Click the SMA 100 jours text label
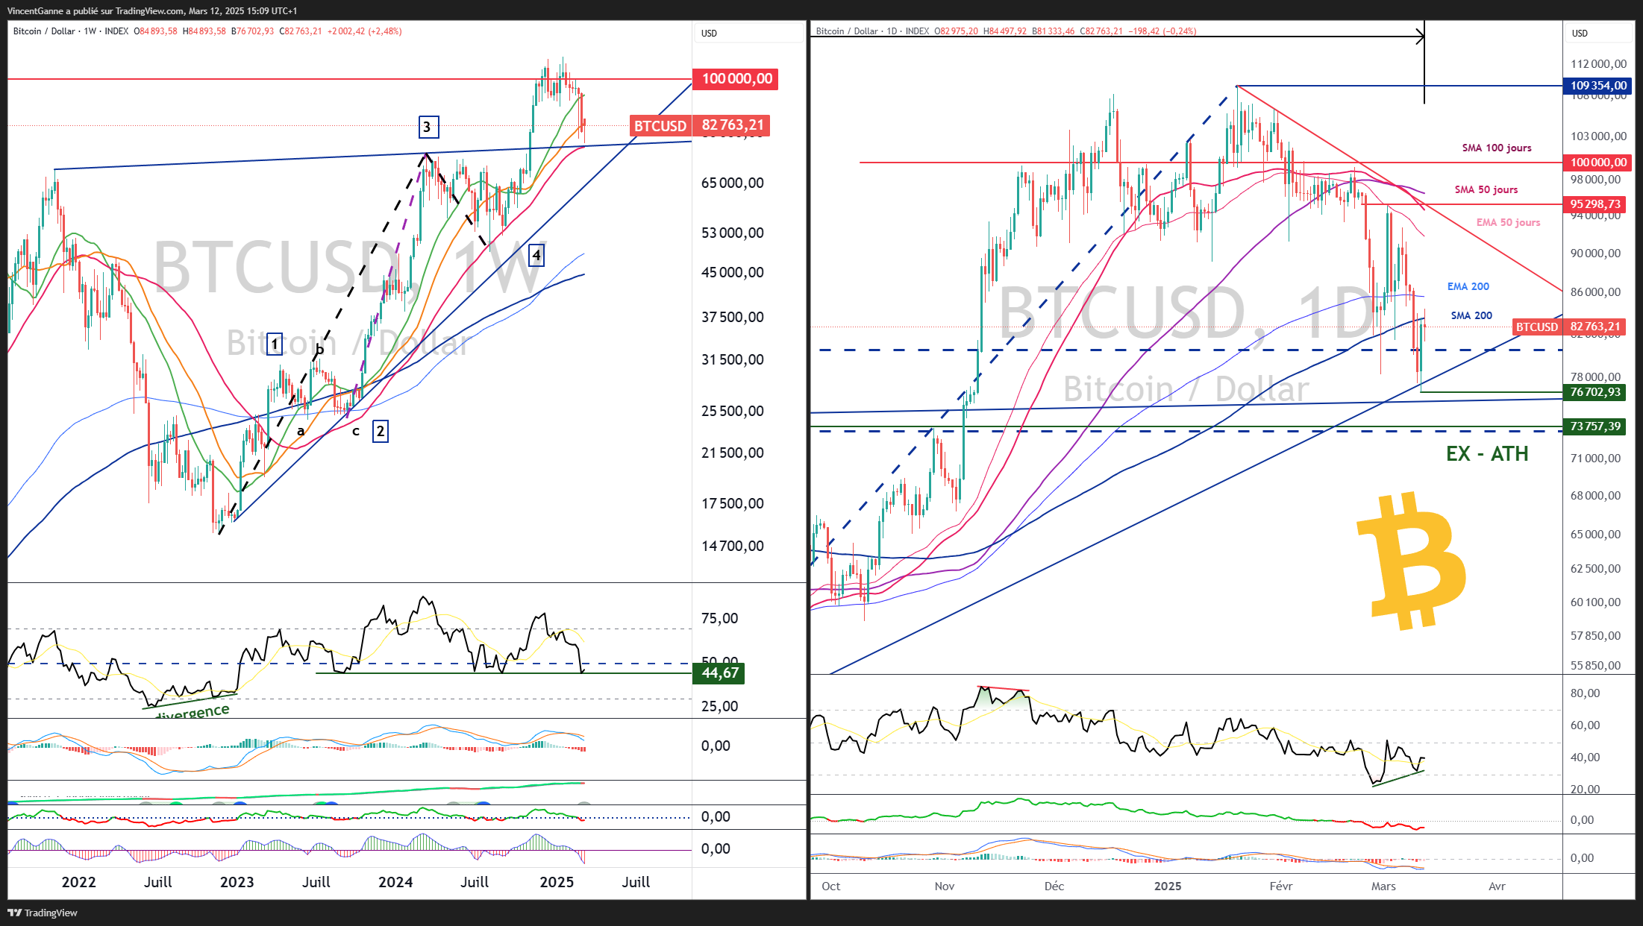Viewport: 1643px width, 926px height. 1496,148
